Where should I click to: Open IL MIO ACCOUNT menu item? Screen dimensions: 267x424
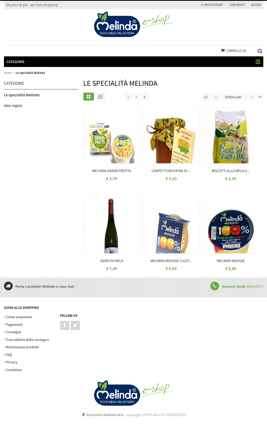pyautogui.click(x=212, y=5)
